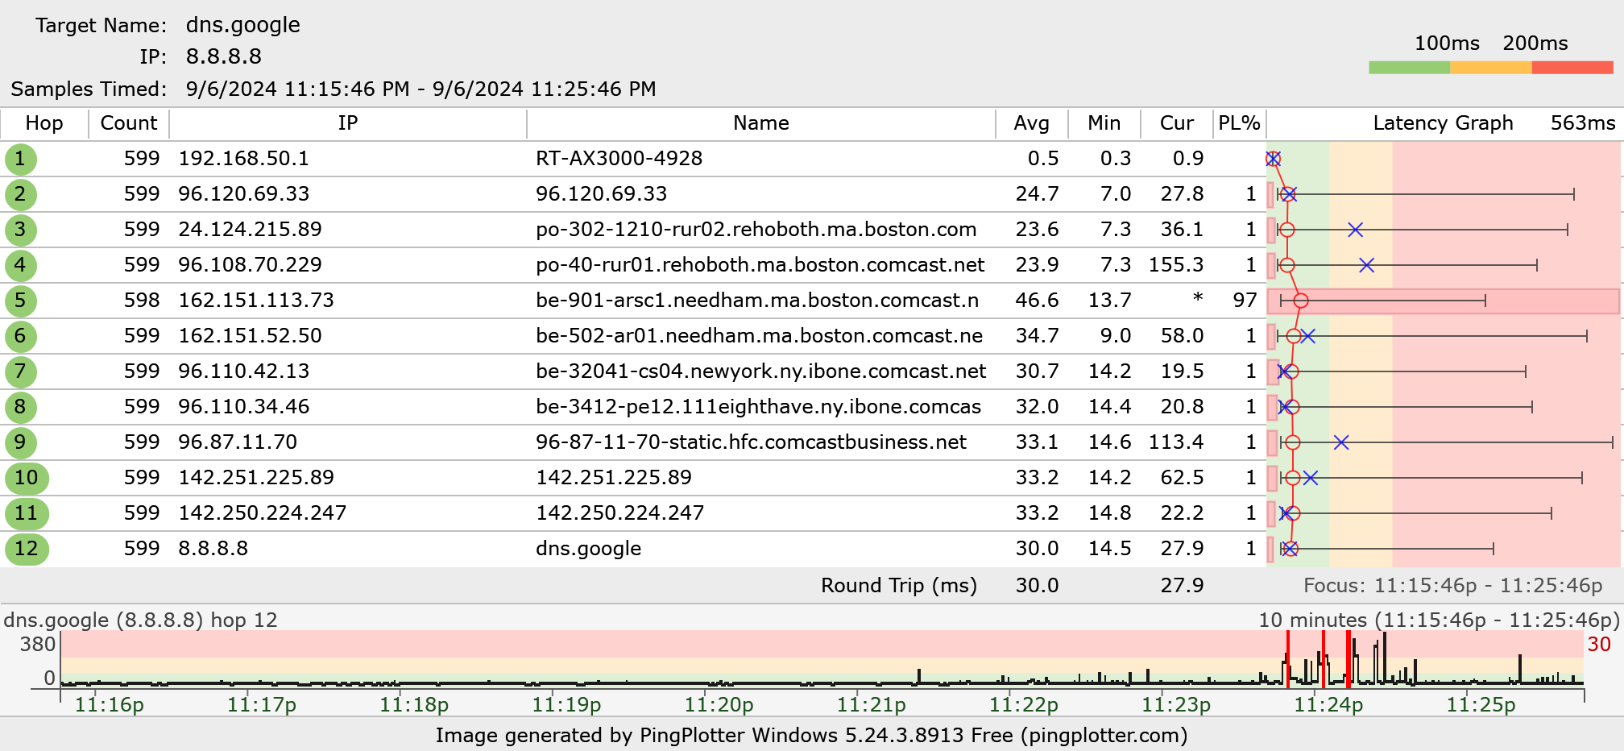Click the red legend color bar

pyautogui.click(x=1572, y=68)
